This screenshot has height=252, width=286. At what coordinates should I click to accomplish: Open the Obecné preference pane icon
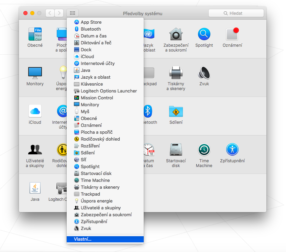[x=35, y=34]
